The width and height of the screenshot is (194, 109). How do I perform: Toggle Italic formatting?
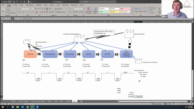point(21,12)
